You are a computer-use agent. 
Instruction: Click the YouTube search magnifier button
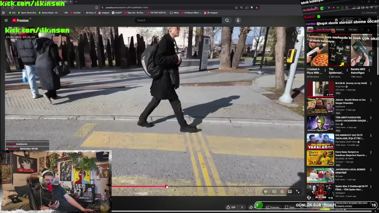[227, 20]
